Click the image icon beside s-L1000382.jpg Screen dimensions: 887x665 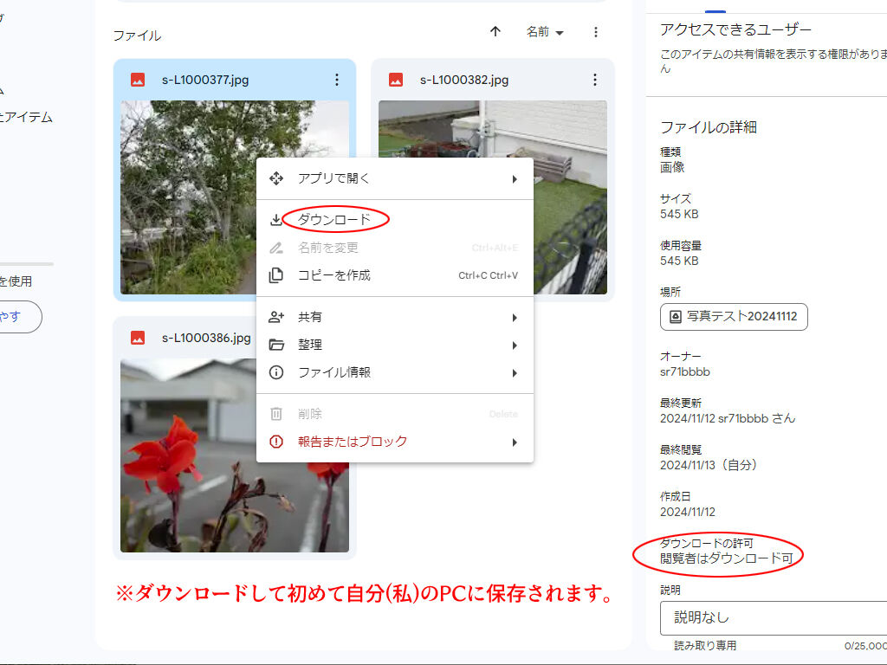point(396,80)
